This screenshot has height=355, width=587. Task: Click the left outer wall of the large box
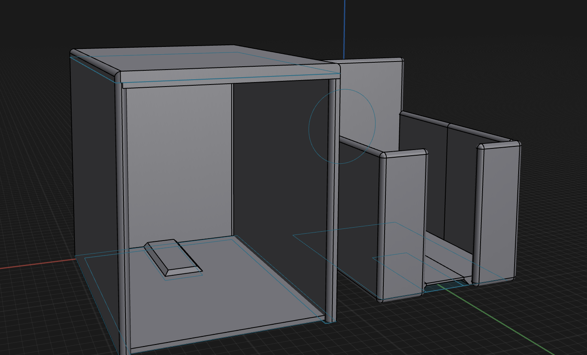[93, 162]
